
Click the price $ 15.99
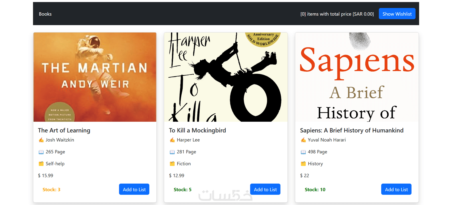pyautogui.click(x=45, y=176)
